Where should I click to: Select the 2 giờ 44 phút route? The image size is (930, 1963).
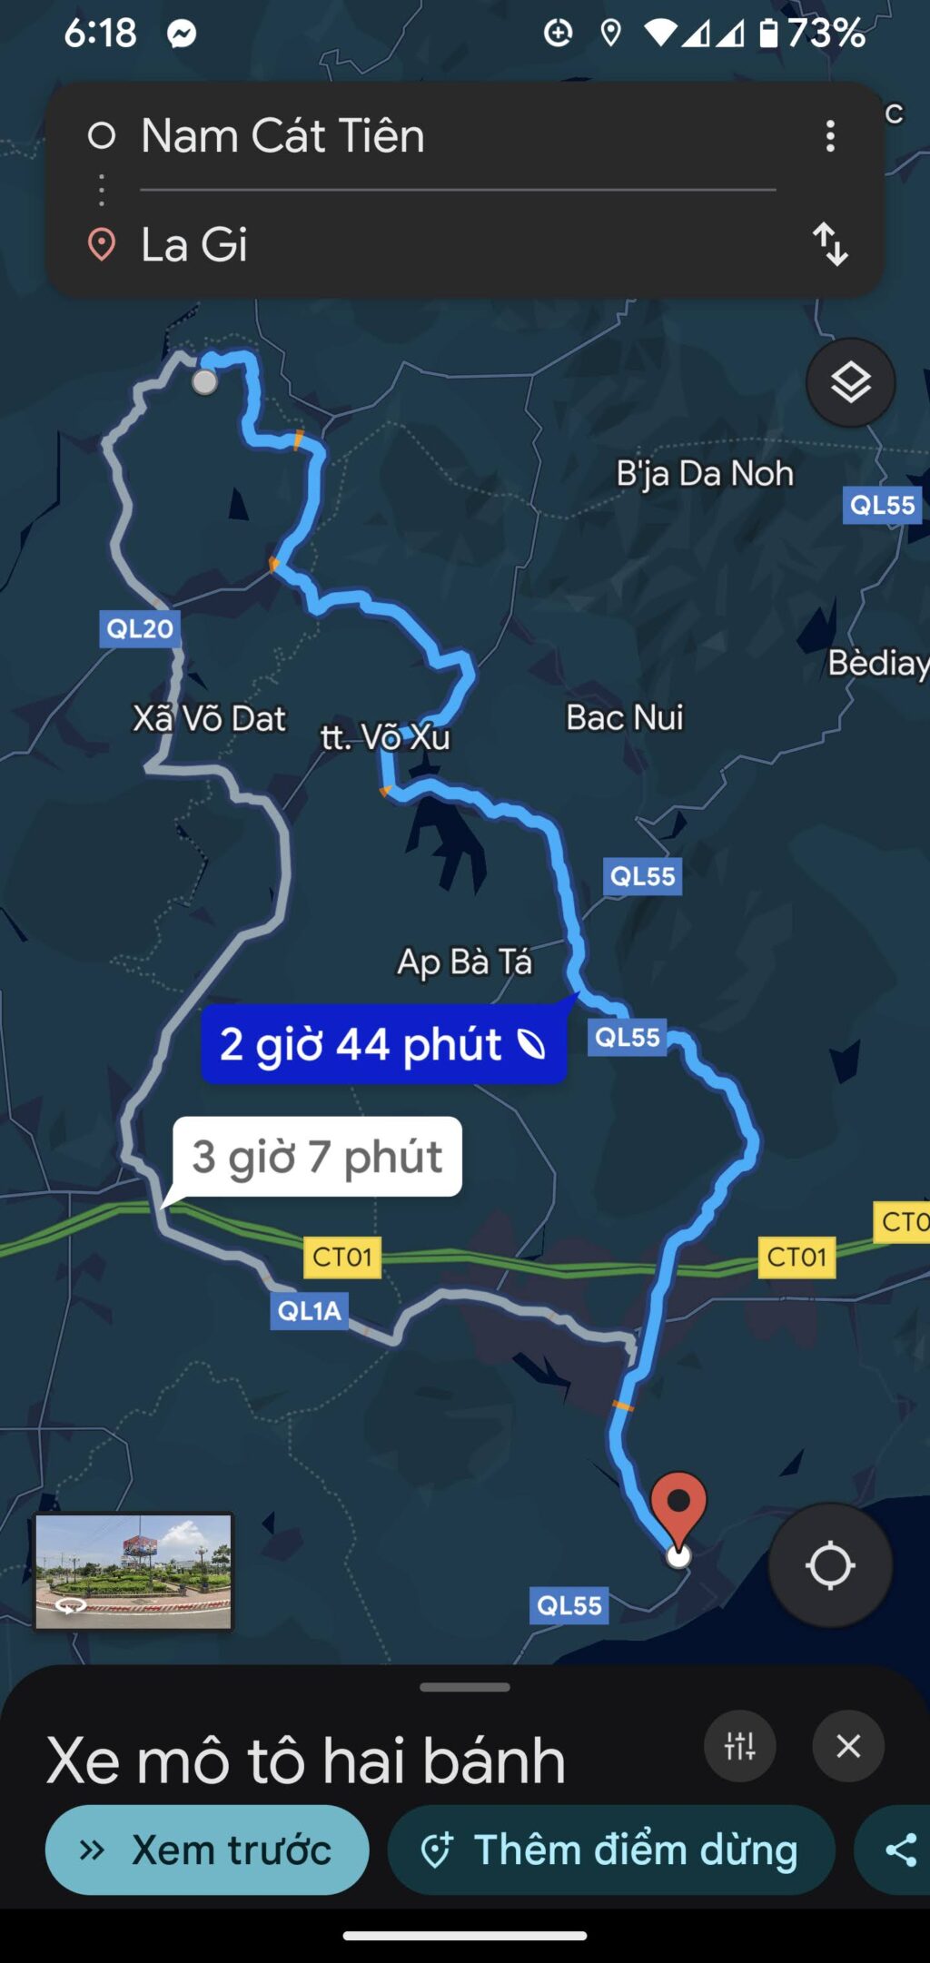(383, 1044)
